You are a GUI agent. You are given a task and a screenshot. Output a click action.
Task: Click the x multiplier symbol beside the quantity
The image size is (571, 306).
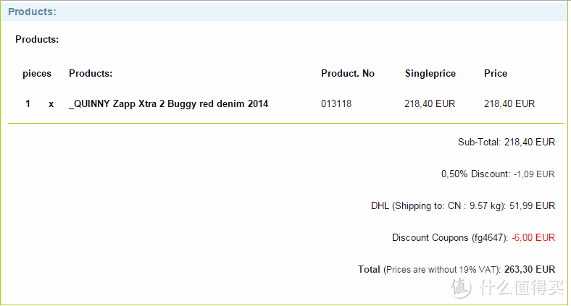click(x=51, y=103)
